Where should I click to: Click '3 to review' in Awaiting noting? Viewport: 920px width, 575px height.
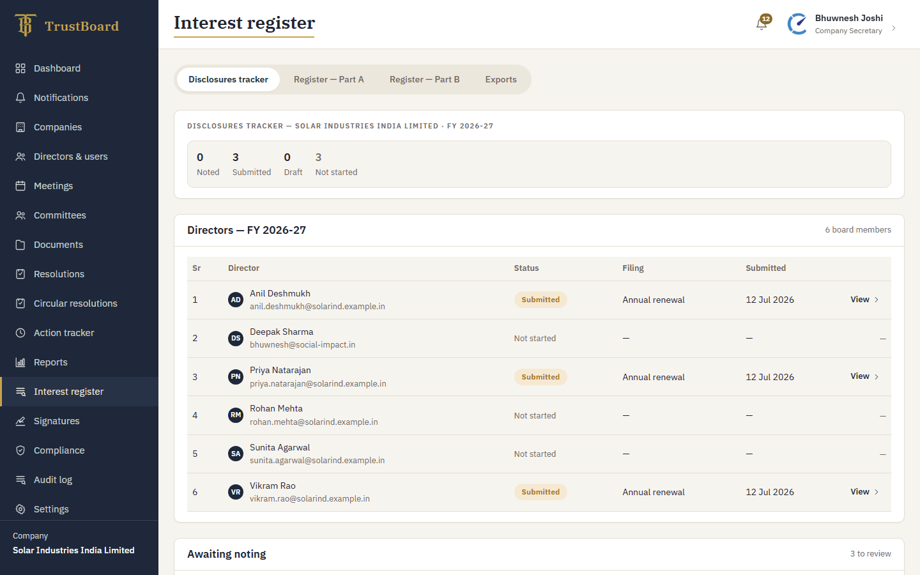pyautogui.click(x=870, y=554)
